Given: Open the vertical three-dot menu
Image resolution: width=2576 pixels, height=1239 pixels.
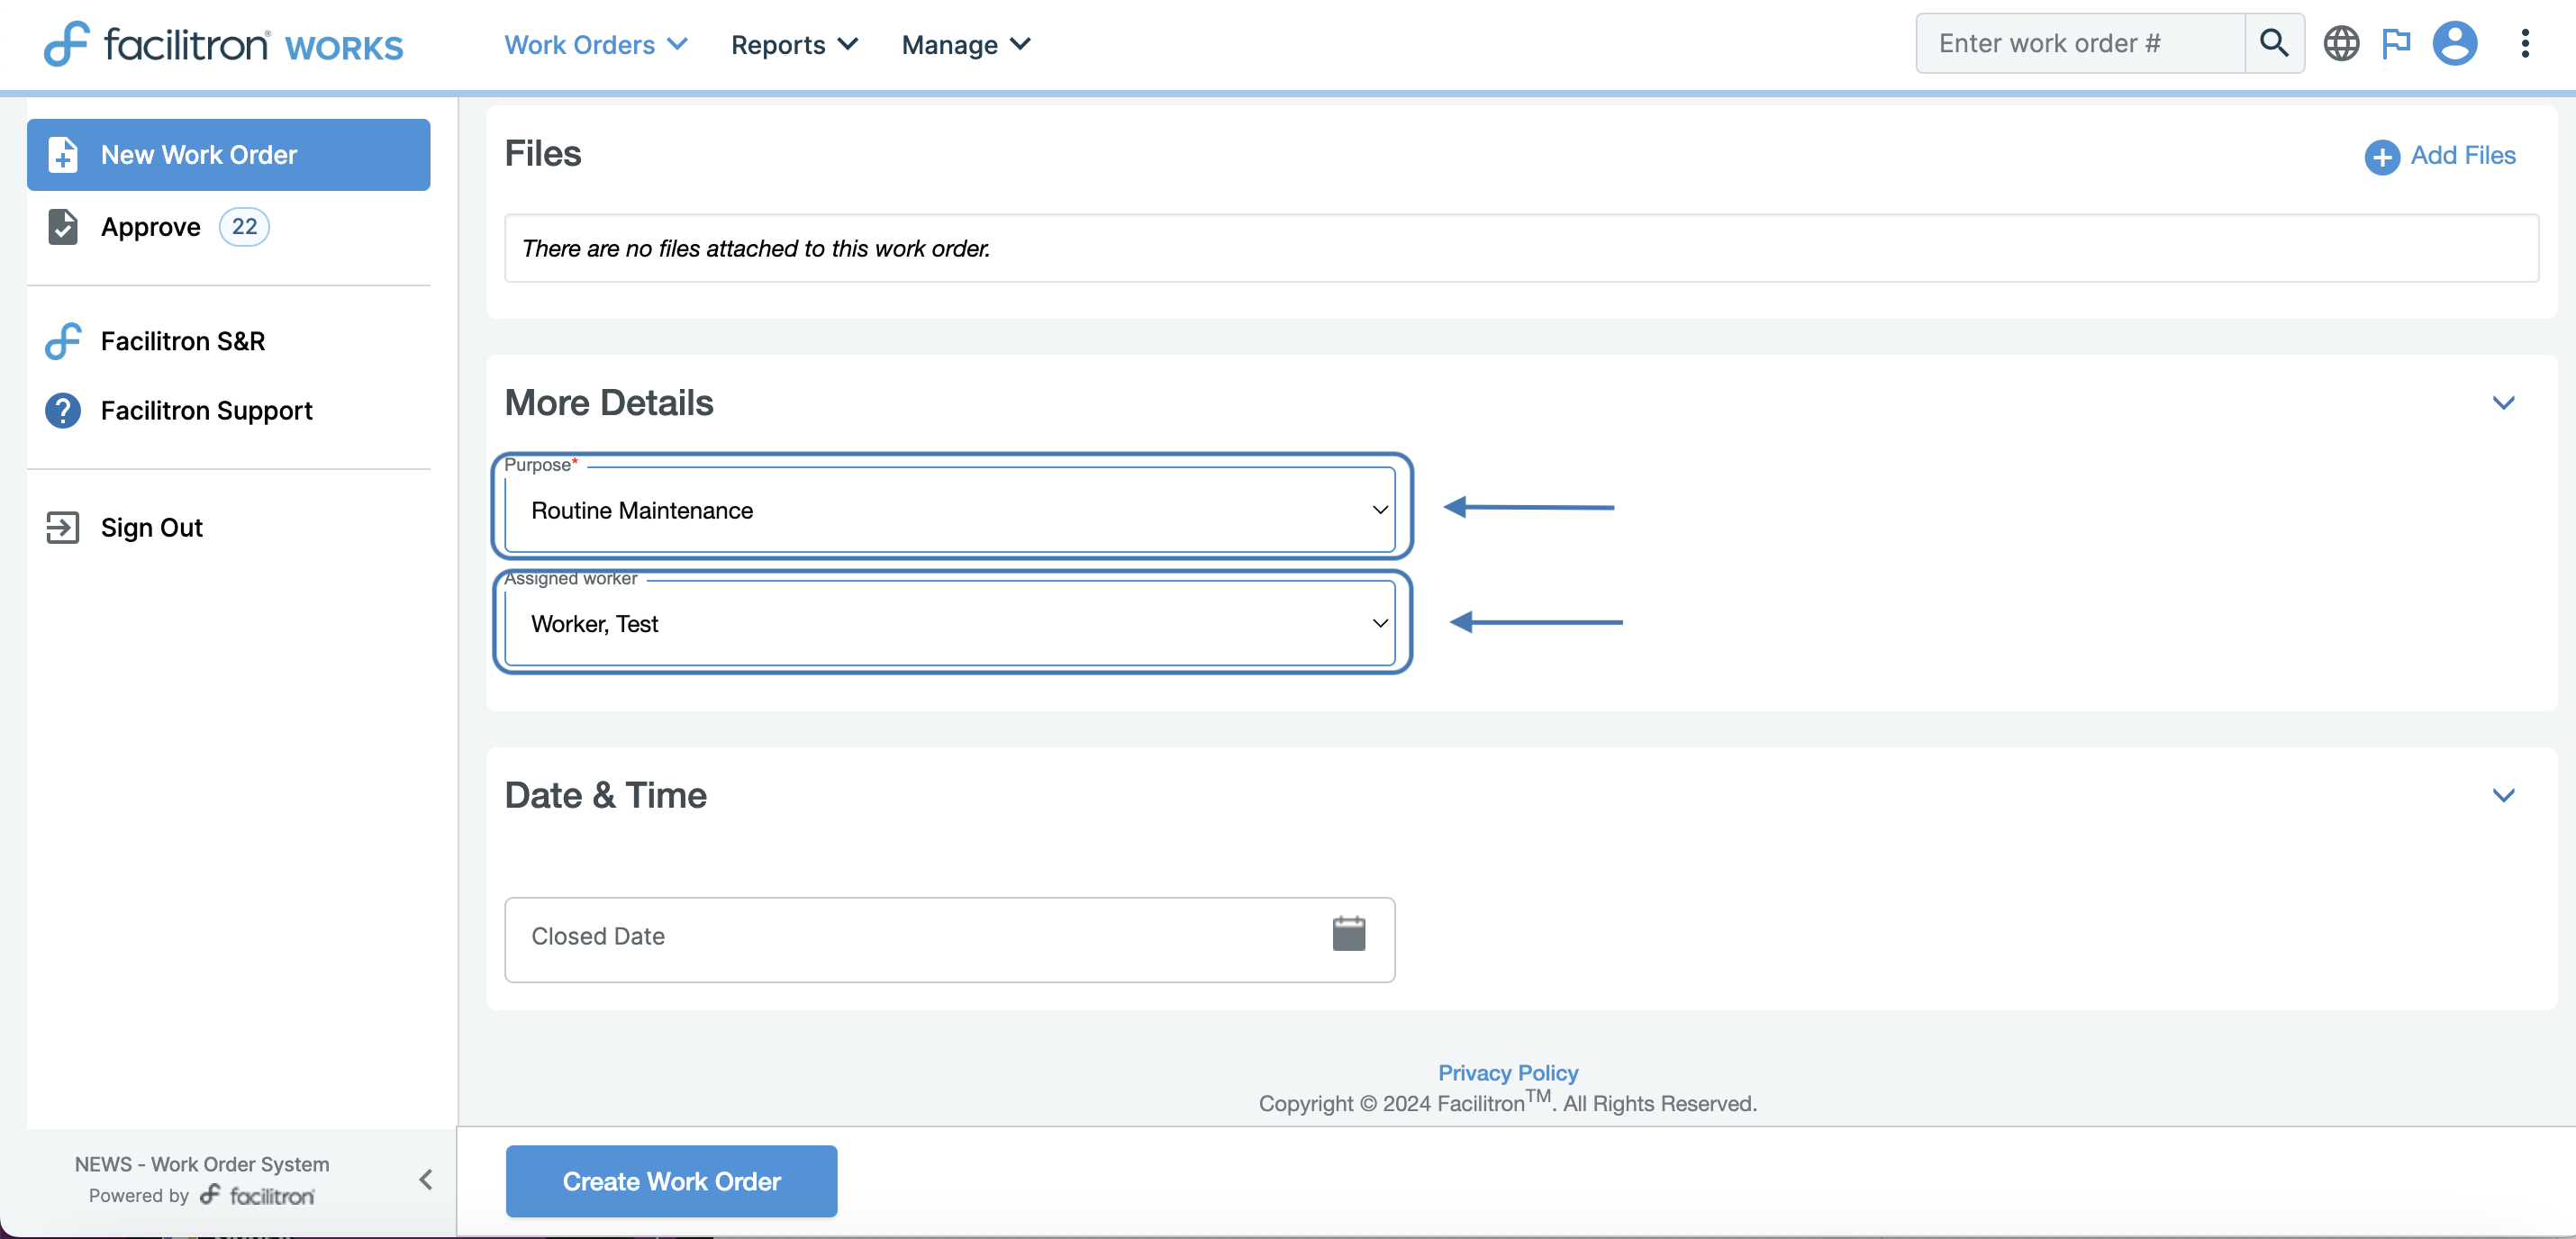Looking at the screenshot, I should click(2524, 43).
